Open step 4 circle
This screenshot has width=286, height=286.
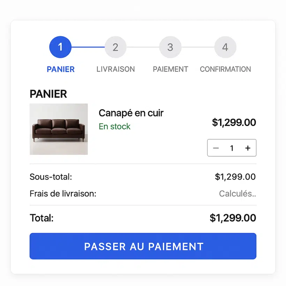coord(225,47)
